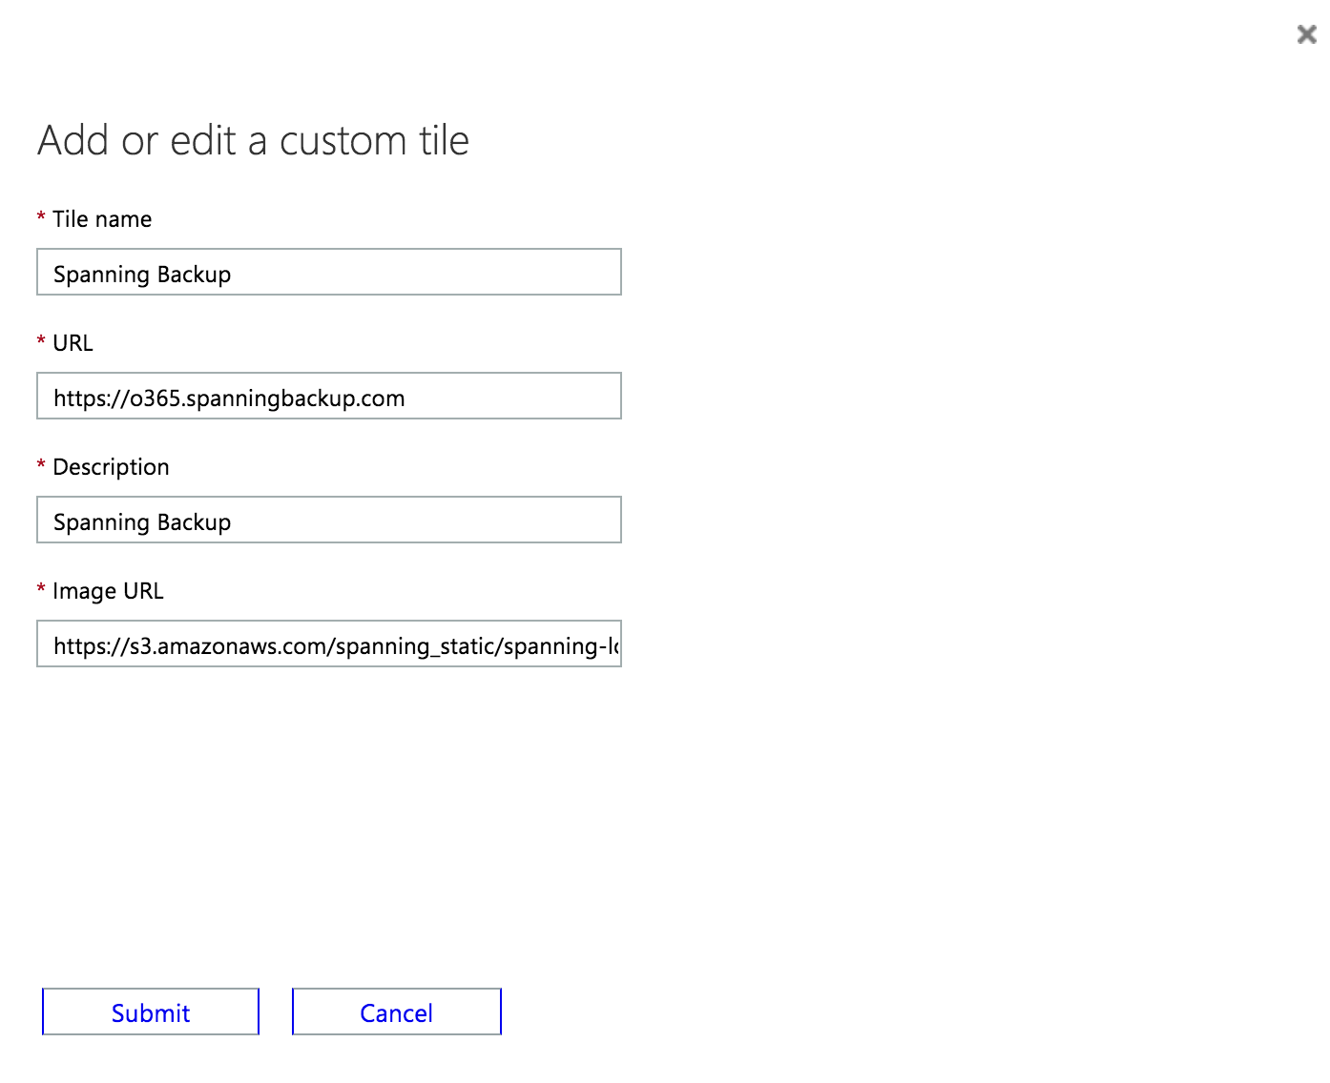Screen dimensions: 1330x1083
Task: Close the custom tile dialog
Action: click(1306, 35)
